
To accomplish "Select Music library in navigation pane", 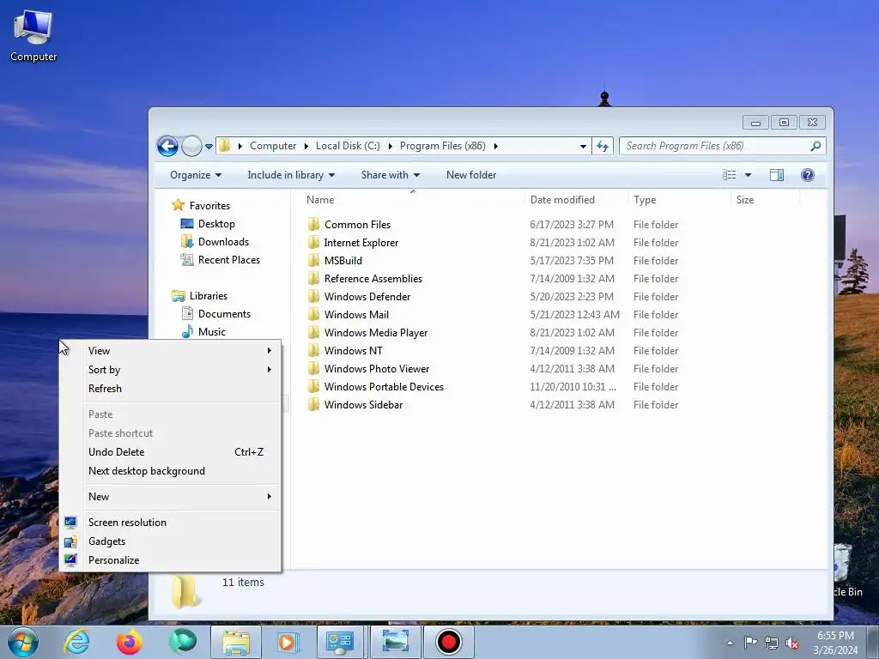I will point(211,332).
